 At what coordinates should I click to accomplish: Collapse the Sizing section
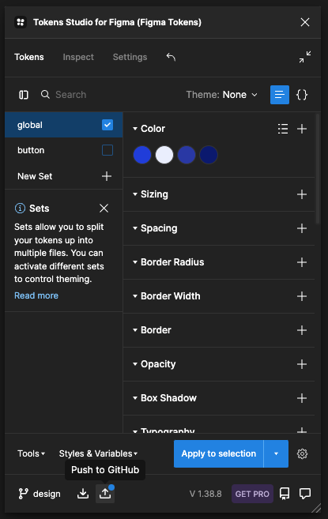[135, 194]
